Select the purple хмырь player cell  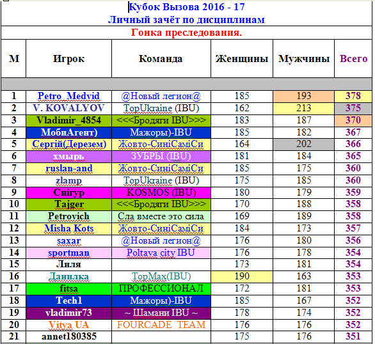[68, 157]
